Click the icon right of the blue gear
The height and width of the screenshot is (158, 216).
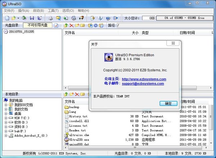tap(101, 25)
